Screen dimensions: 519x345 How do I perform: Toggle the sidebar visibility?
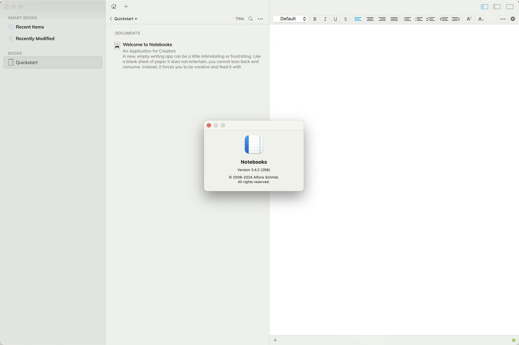484,7
